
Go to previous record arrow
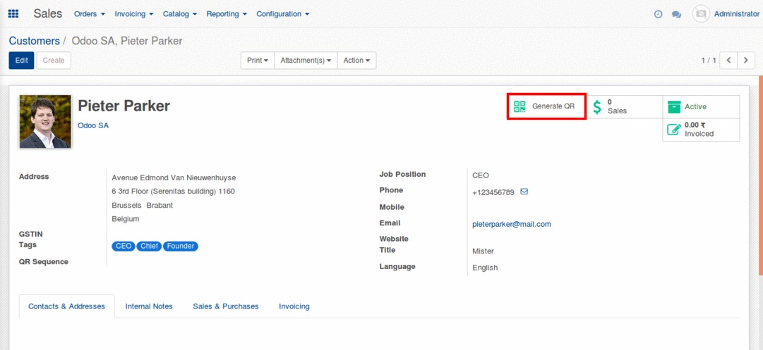coord(728,60)
